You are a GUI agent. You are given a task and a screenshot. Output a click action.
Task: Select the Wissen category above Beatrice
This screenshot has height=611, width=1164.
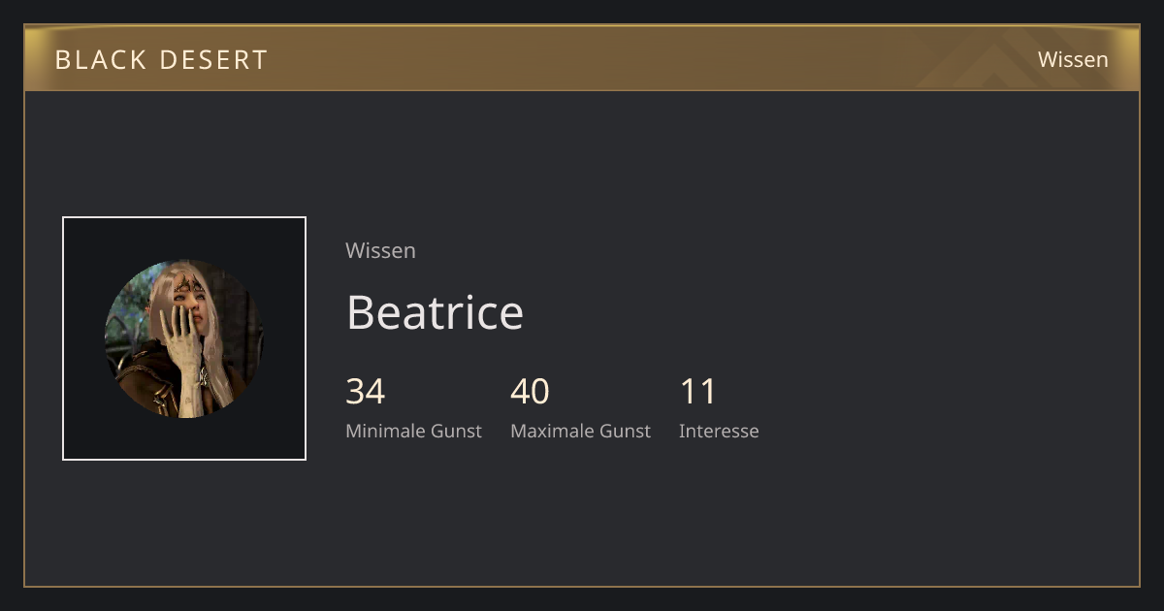pyautogui.click(x=380, y=250)
